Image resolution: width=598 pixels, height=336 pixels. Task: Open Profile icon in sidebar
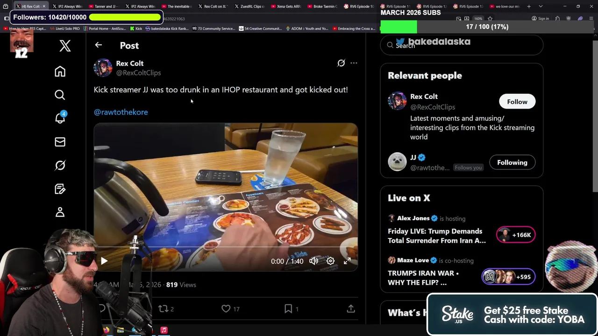point(60,212)
